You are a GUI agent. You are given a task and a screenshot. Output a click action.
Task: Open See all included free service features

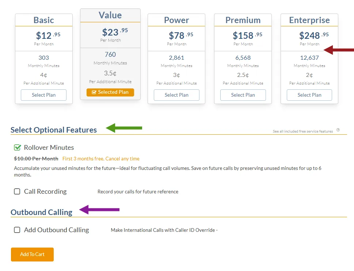click(x=303, y=131)
